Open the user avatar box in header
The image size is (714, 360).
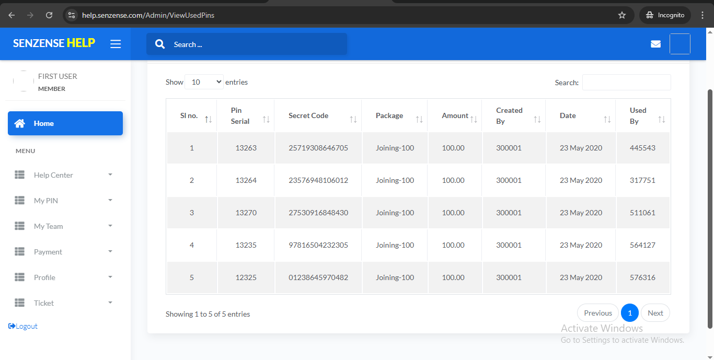pos(680,44)
